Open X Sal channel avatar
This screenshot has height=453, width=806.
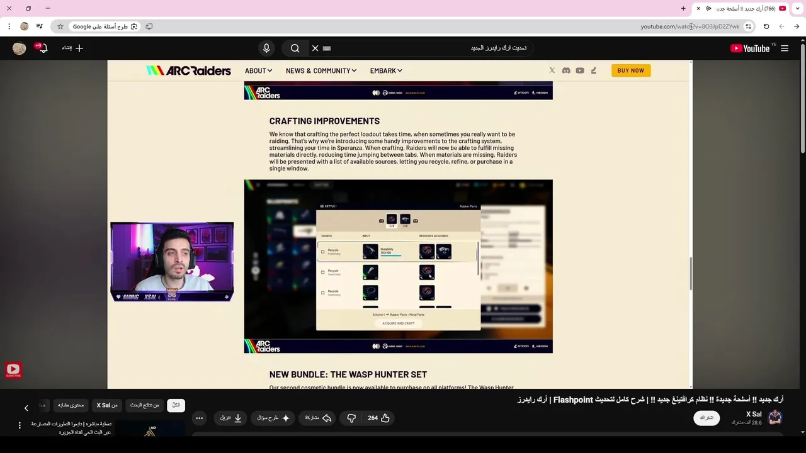pos(775,417)
